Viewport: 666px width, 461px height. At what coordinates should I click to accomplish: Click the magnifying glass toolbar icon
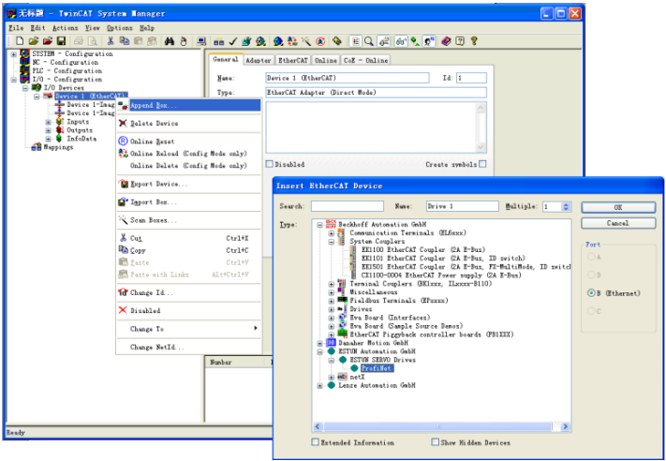pos(369,41)
